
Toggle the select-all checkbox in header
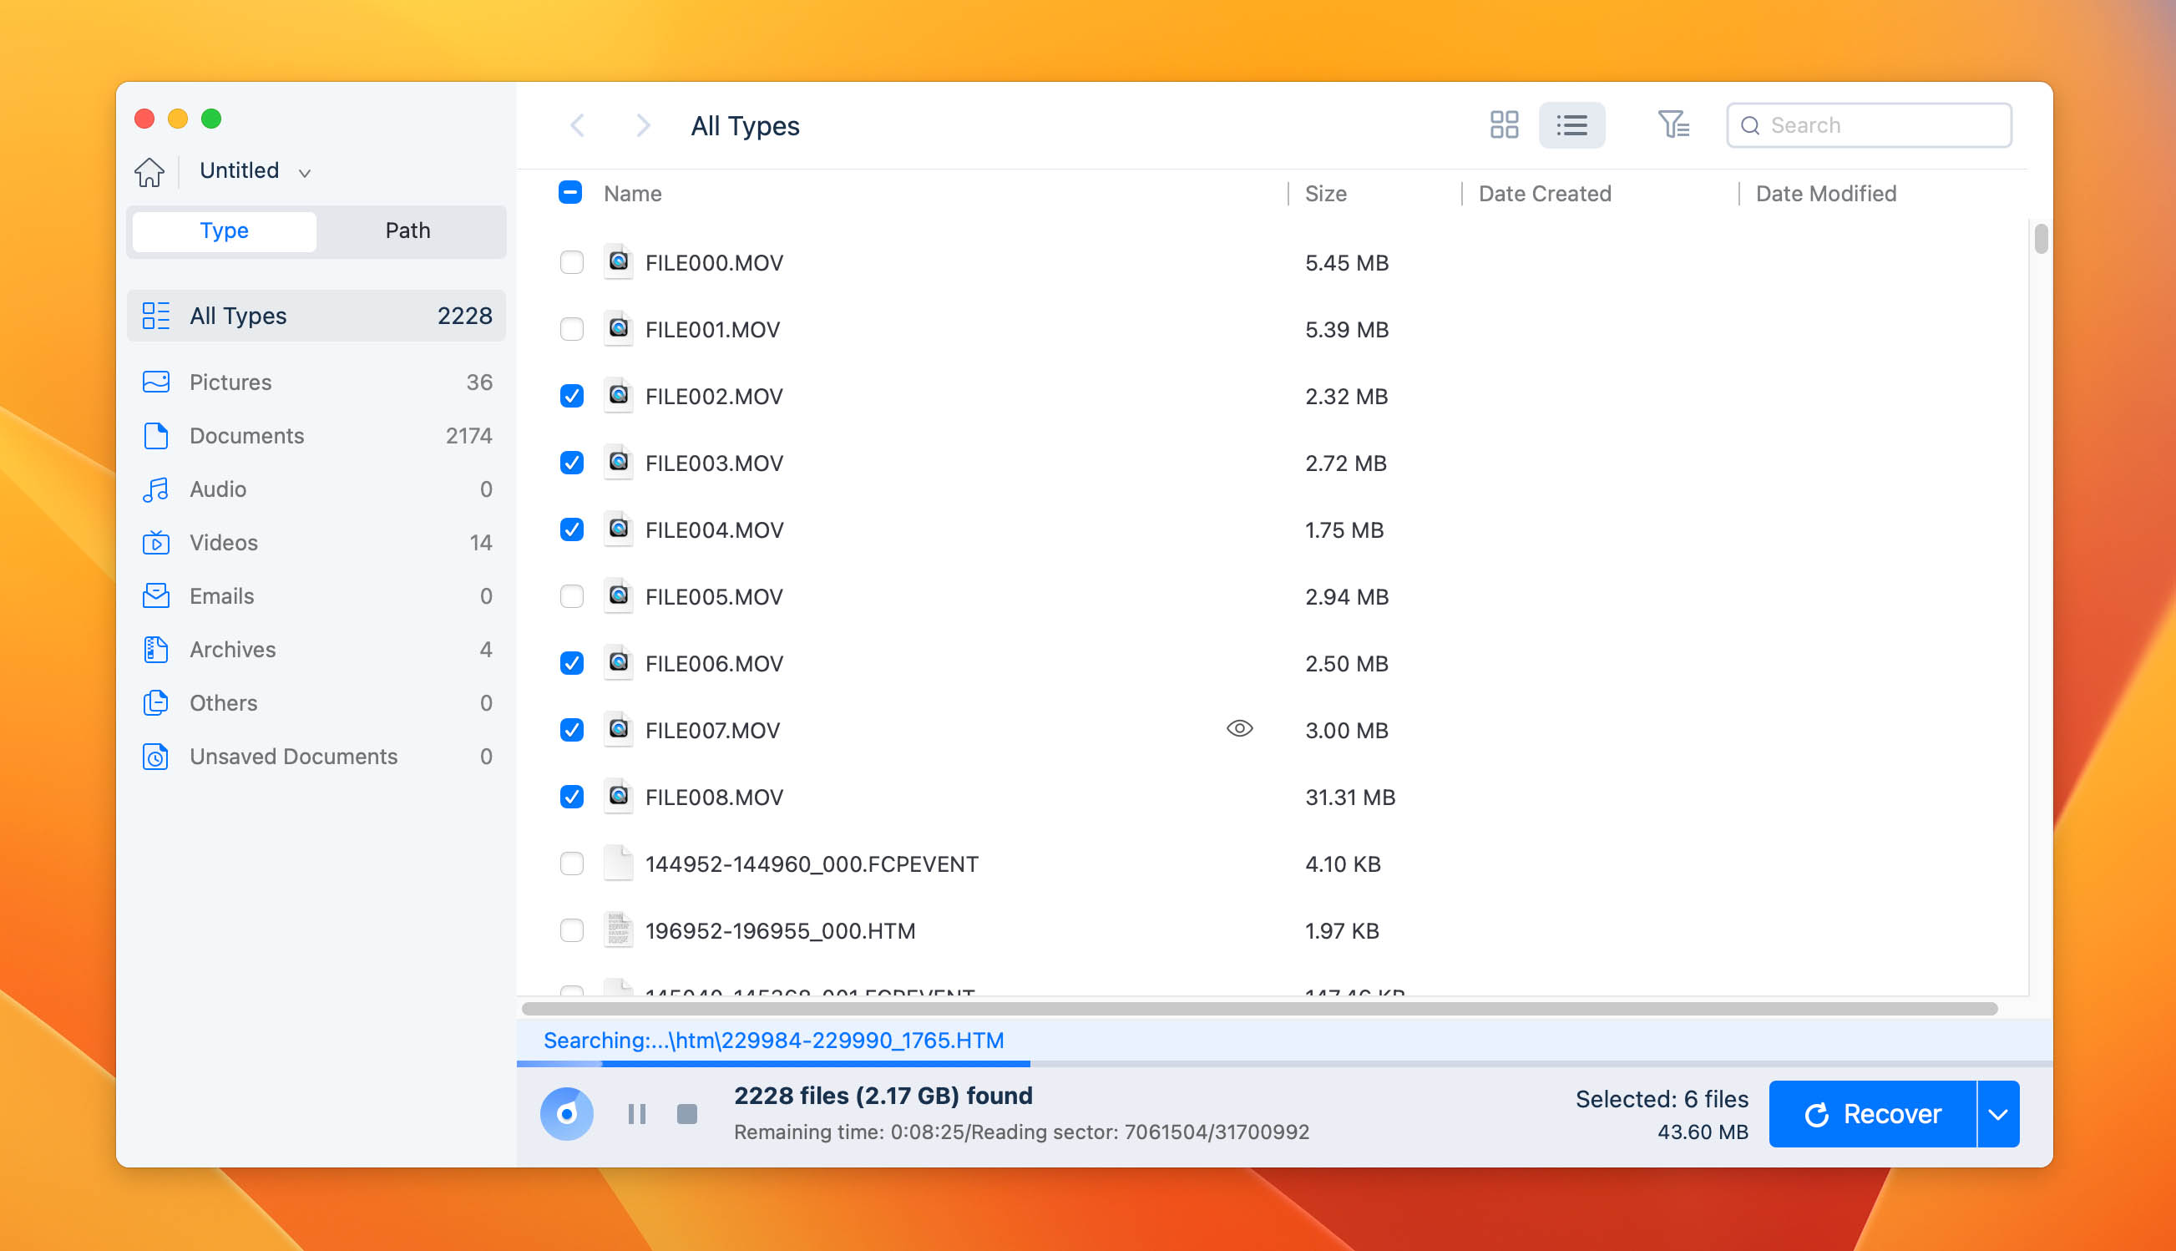pyautogui.click(x=570, y=192)
